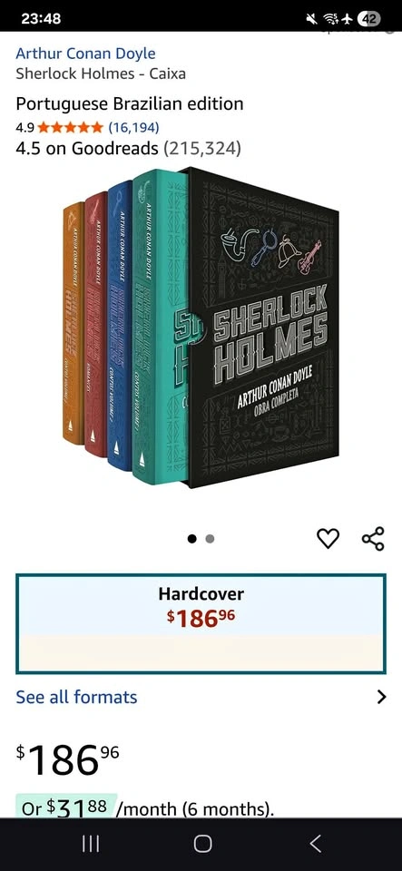Tap the battery indicator in status bar
This screenshot has width=402, height=871.
click(x=369, y=18)
